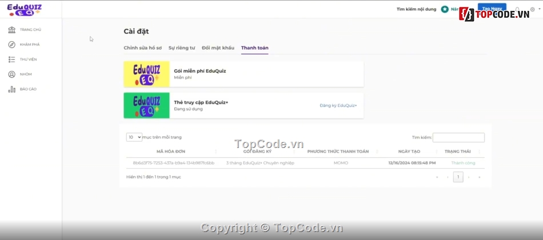Click Hiển thị 1 đến 1 trong 1 mục
The width and height of the screenshot is (543, 240).
(153, 177)
